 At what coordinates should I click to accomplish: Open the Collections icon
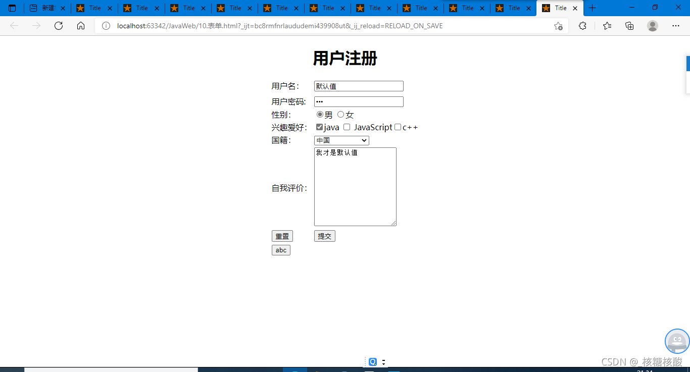tap(629, 26)
